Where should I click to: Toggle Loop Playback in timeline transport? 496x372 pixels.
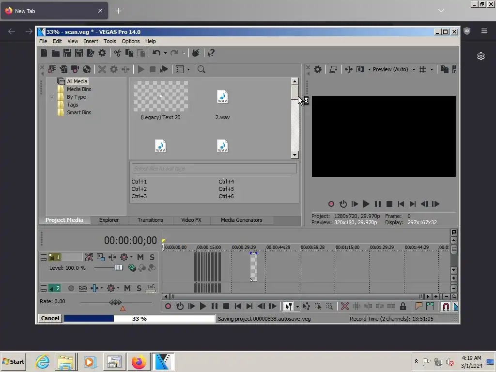click(x=180, y=306)
